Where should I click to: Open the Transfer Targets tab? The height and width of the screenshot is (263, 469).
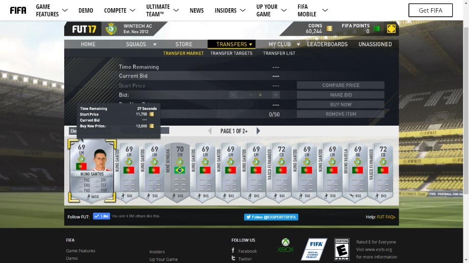click(231, 53)
